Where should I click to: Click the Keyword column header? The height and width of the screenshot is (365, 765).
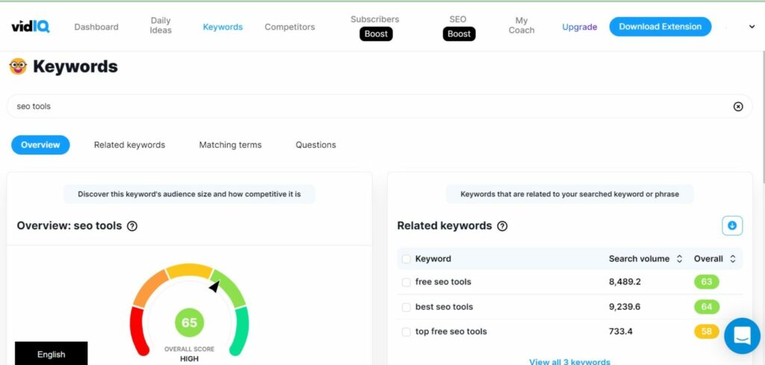(x=433, y=259)
